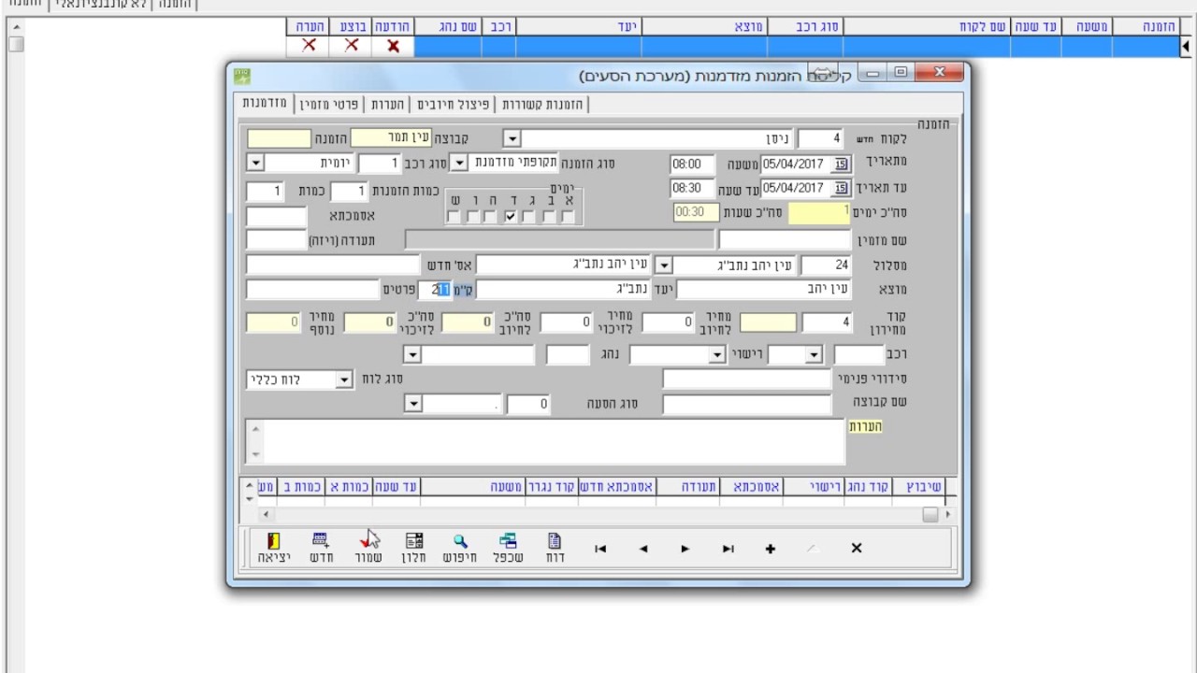Switch to the מזדמנות tab
This screenshot has width=1197, height=673.
coord(266,104)
